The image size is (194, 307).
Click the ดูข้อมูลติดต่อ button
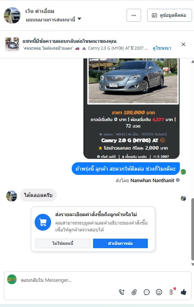169,15
